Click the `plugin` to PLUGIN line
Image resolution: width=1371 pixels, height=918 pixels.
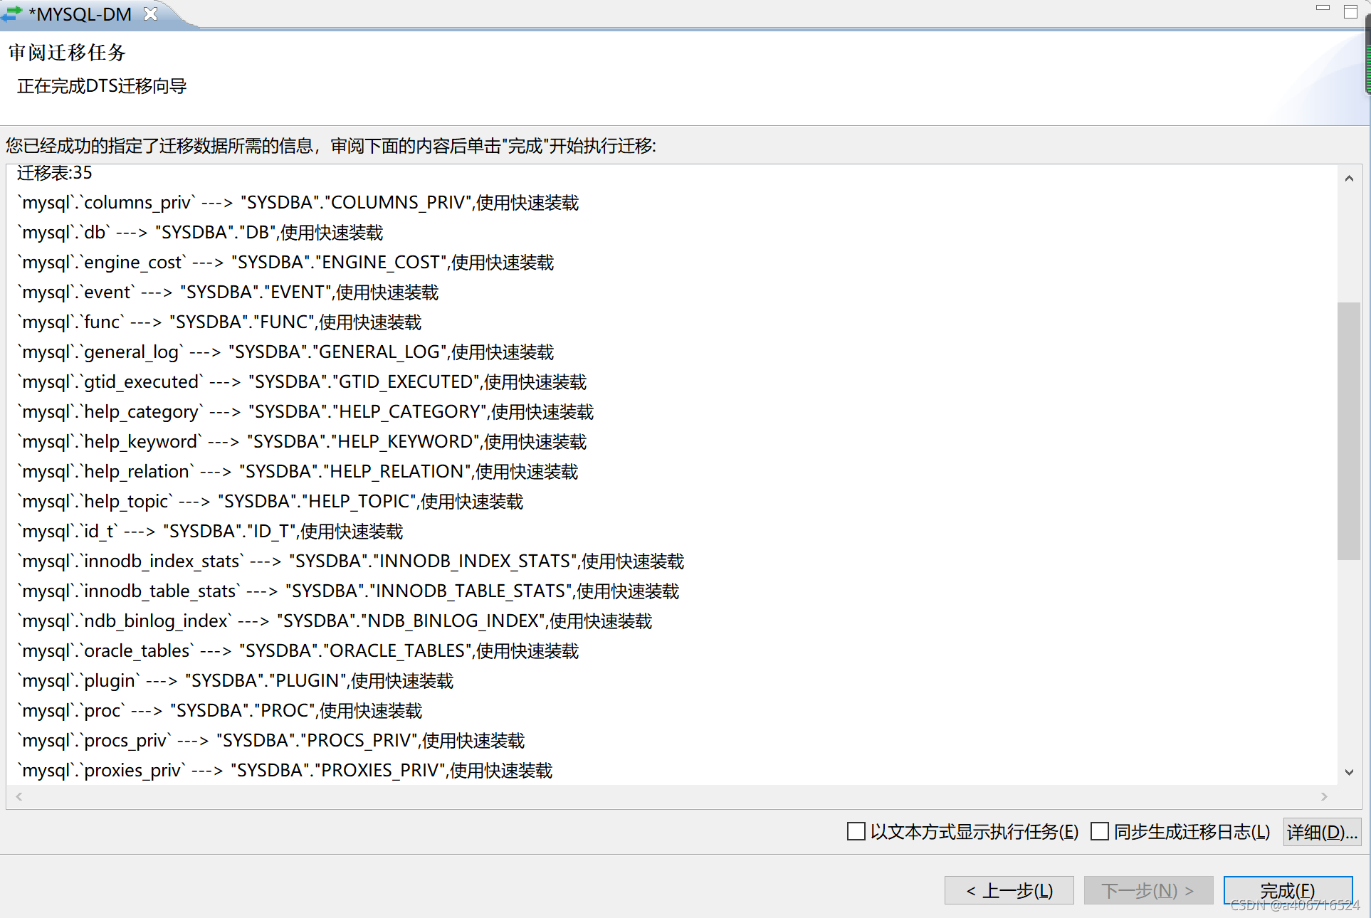pyautogui.click(x=235, y=681)
